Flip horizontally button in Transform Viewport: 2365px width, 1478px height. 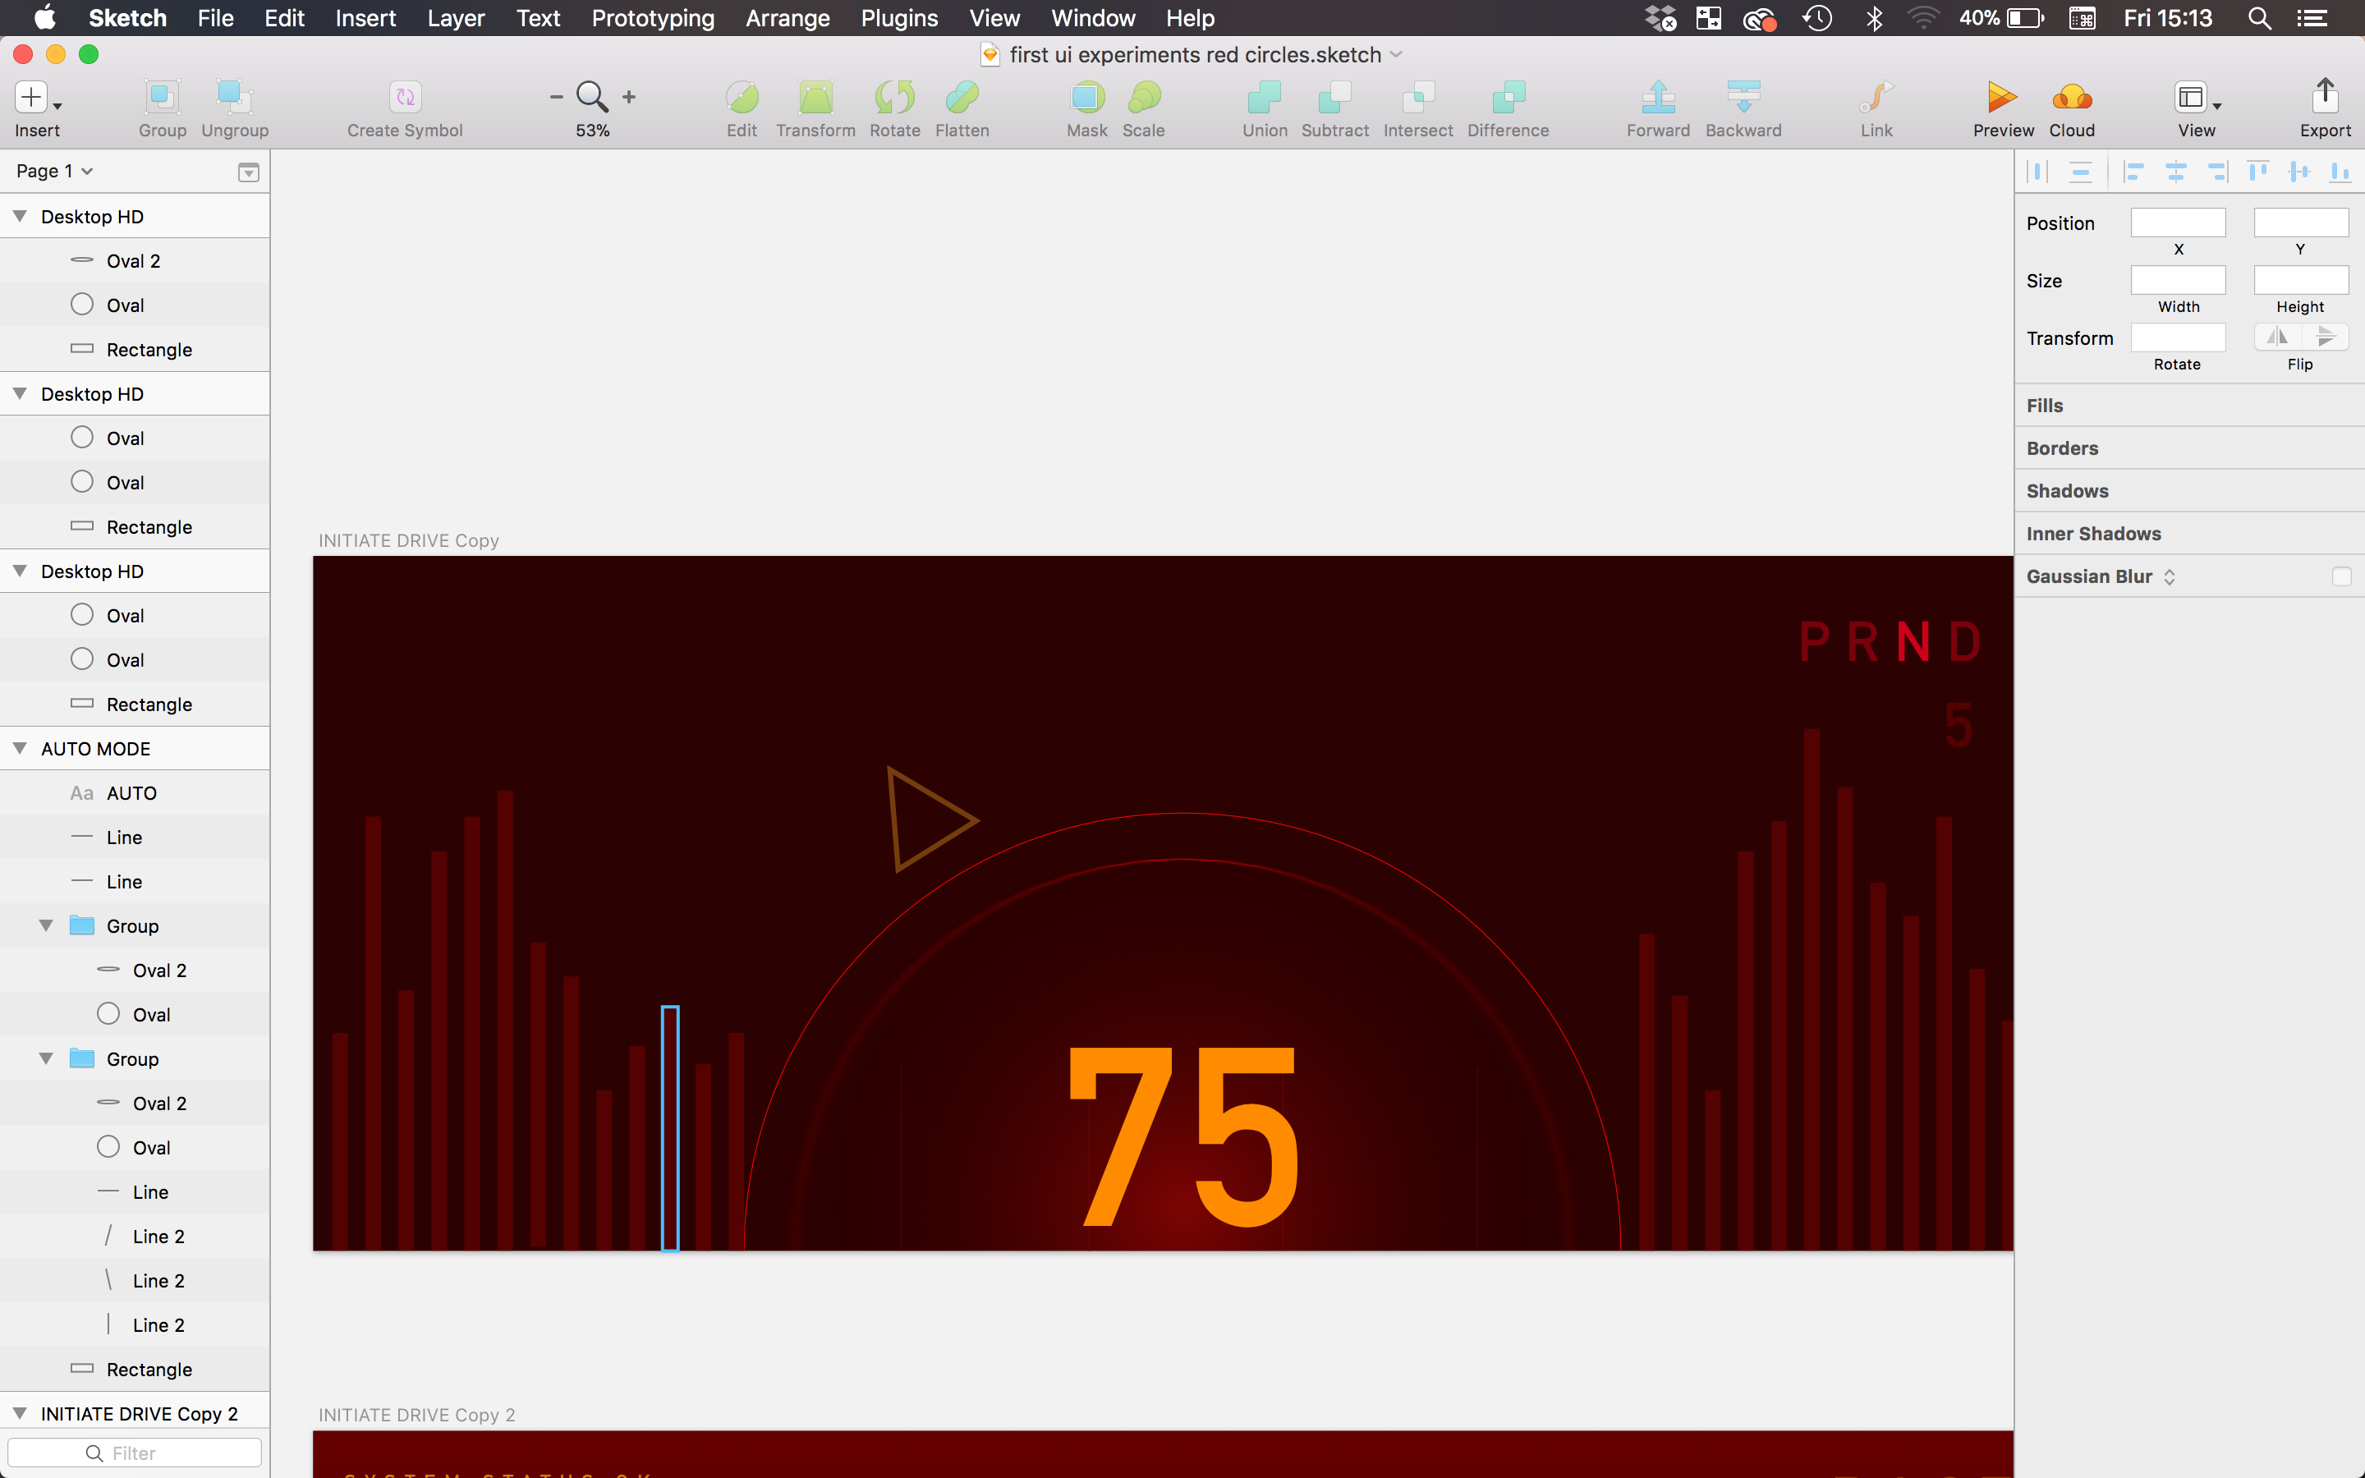tap(2278, 337)
